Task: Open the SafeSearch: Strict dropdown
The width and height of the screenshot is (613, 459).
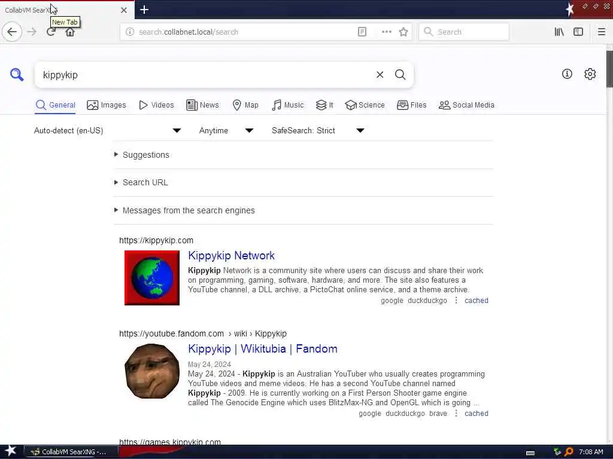Action: [318, 130]
